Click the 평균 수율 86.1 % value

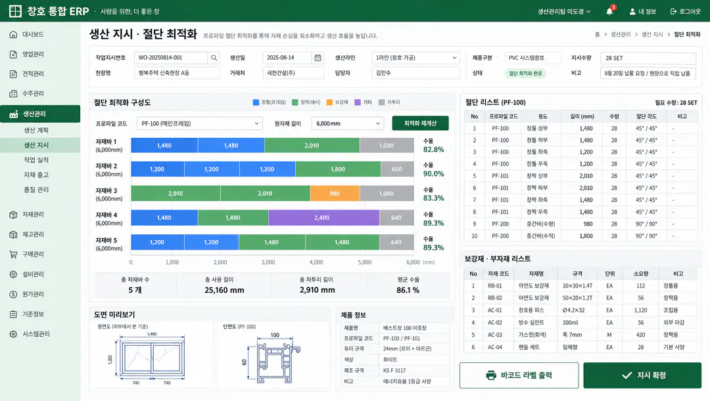408,290
